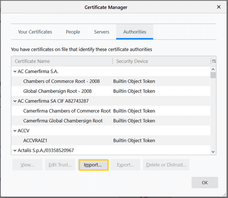Select the AC Camerfirma SA CIF A82743287 name
The height and width of the screenshot is (198, 228).
coord(53,101)
